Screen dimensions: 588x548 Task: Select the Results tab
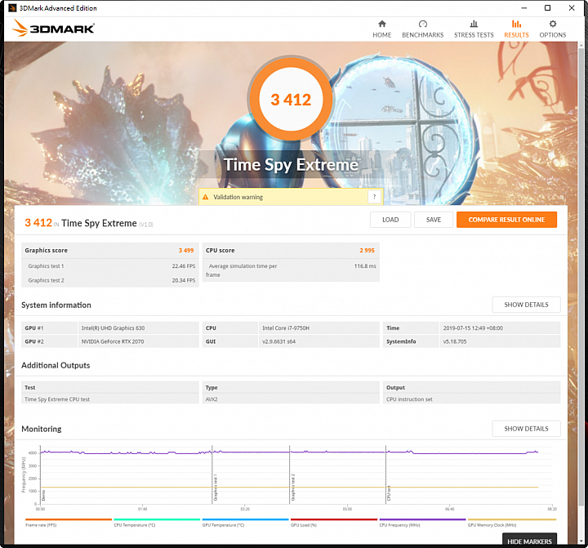pyautogui.click(x=516, y=29)
